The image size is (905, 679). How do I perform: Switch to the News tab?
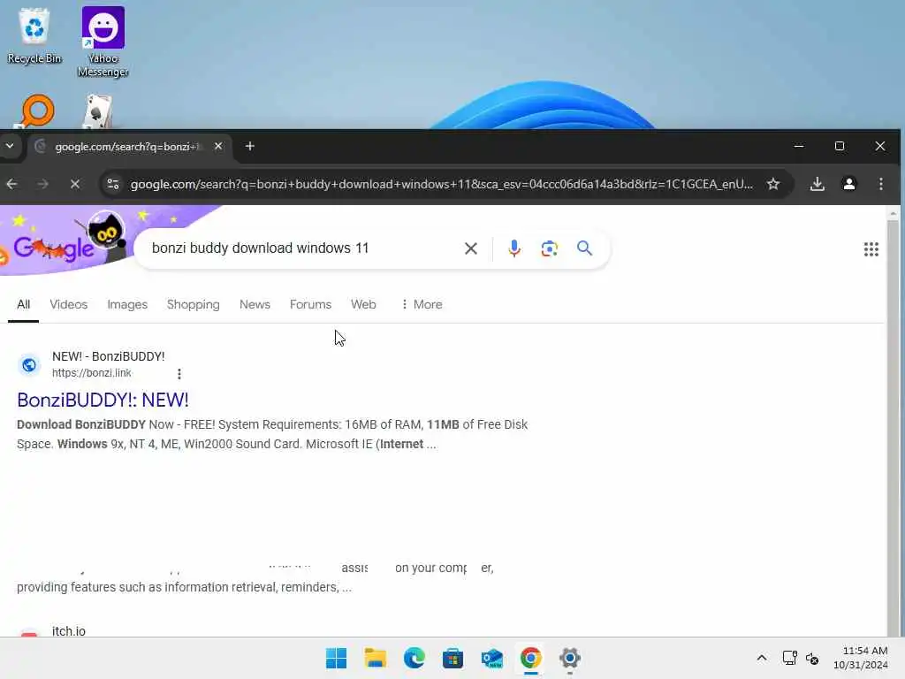(x=255, y=304)
